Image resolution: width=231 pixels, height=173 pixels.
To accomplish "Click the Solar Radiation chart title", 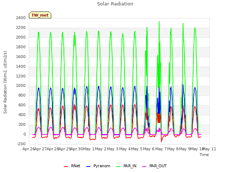I will tap(115, 4).
